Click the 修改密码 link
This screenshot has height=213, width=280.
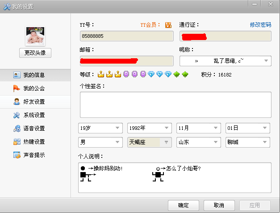click(260, 25)
